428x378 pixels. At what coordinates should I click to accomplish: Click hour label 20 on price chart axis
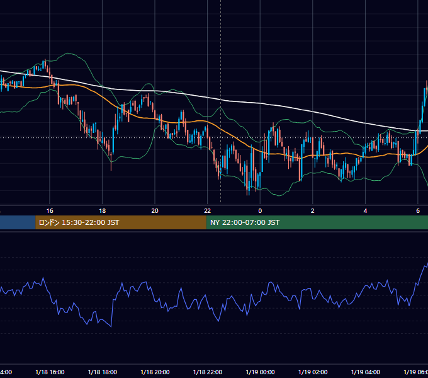(155, 211)
